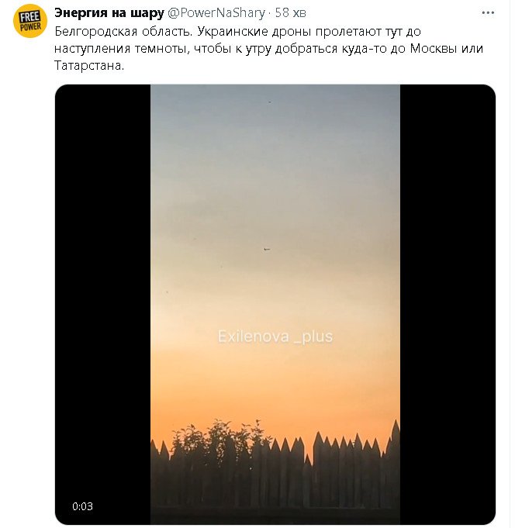Open the tweet via 58 хв timestamp
515x528 pixels.
(x=290, y=13)
